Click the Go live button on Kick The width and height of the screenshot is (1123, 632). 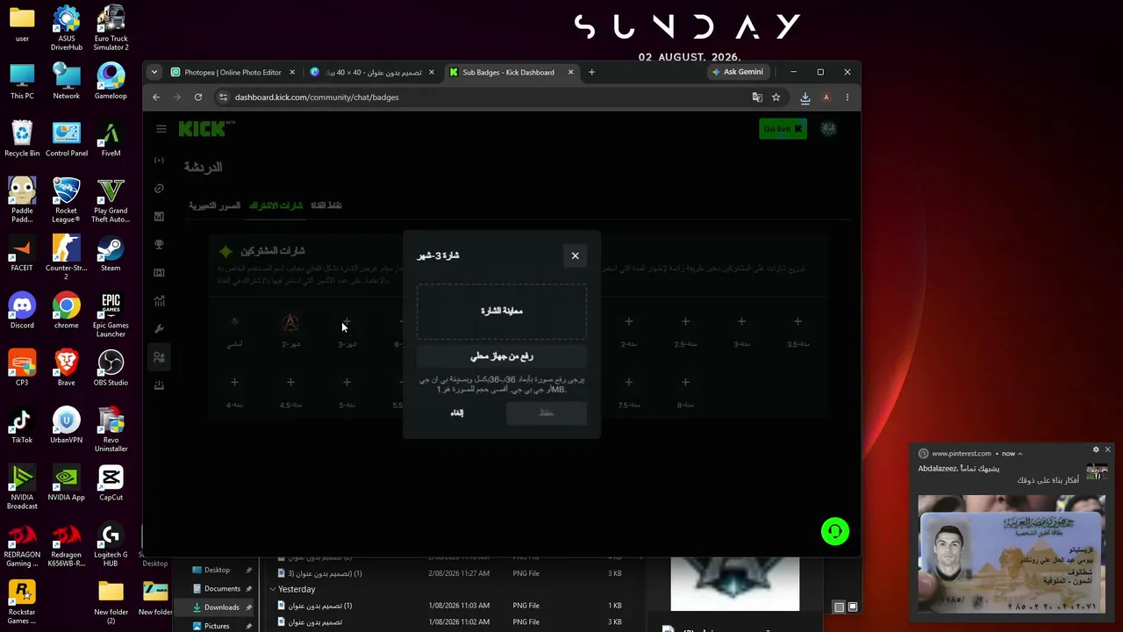[783, 129]
